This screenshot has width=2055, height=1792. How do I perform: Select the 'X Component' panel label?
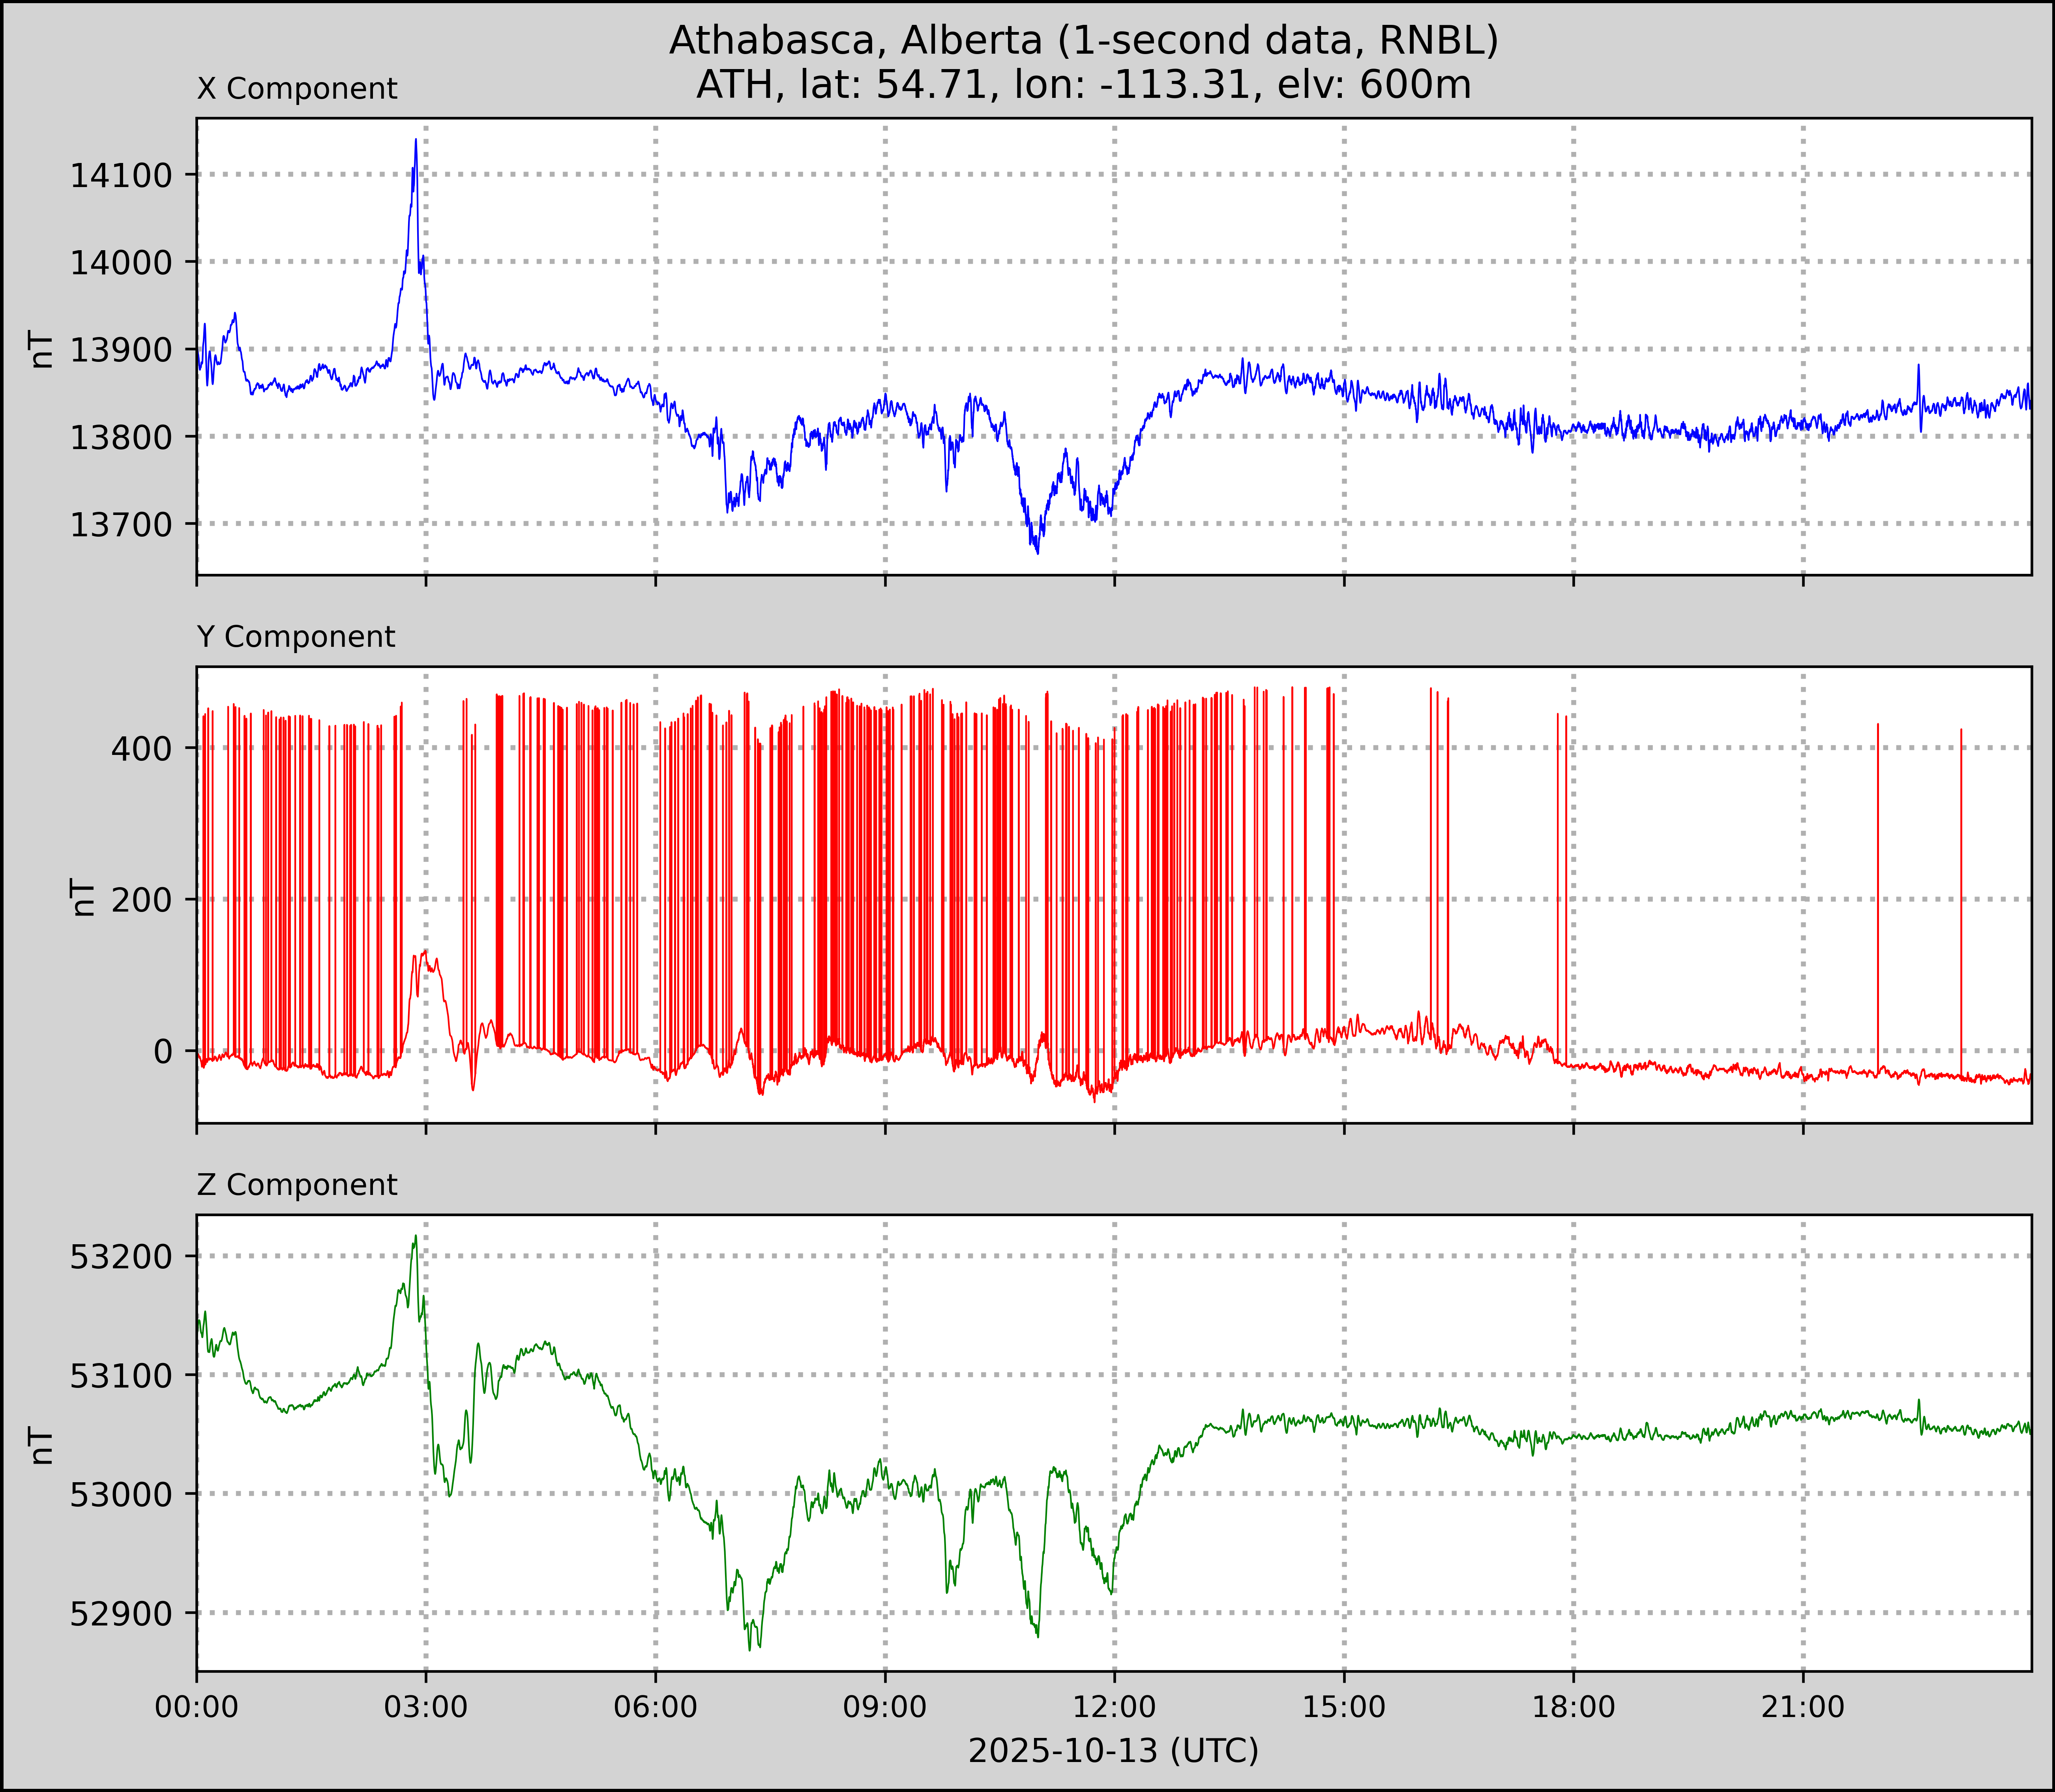coord(297,89)
